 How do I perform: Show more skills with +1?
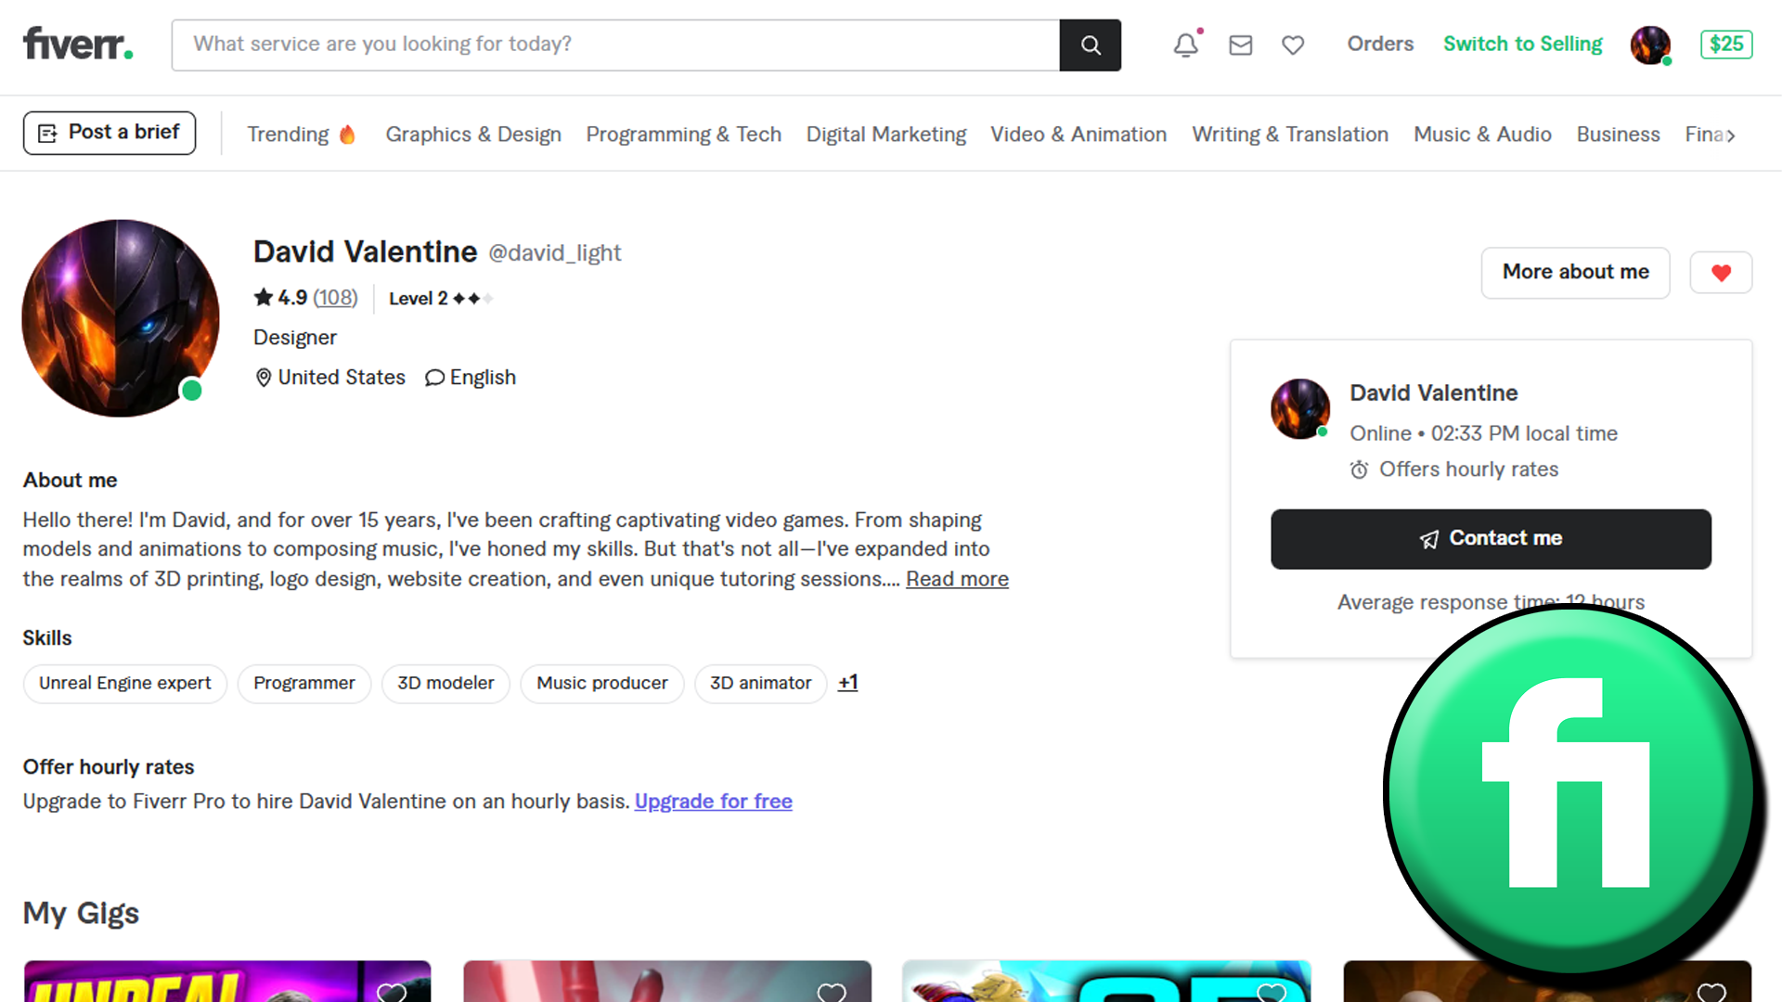tap(847, 683)
